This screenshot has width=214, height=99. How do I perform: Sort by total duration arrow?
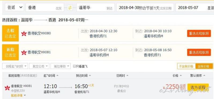pos(127,75)
